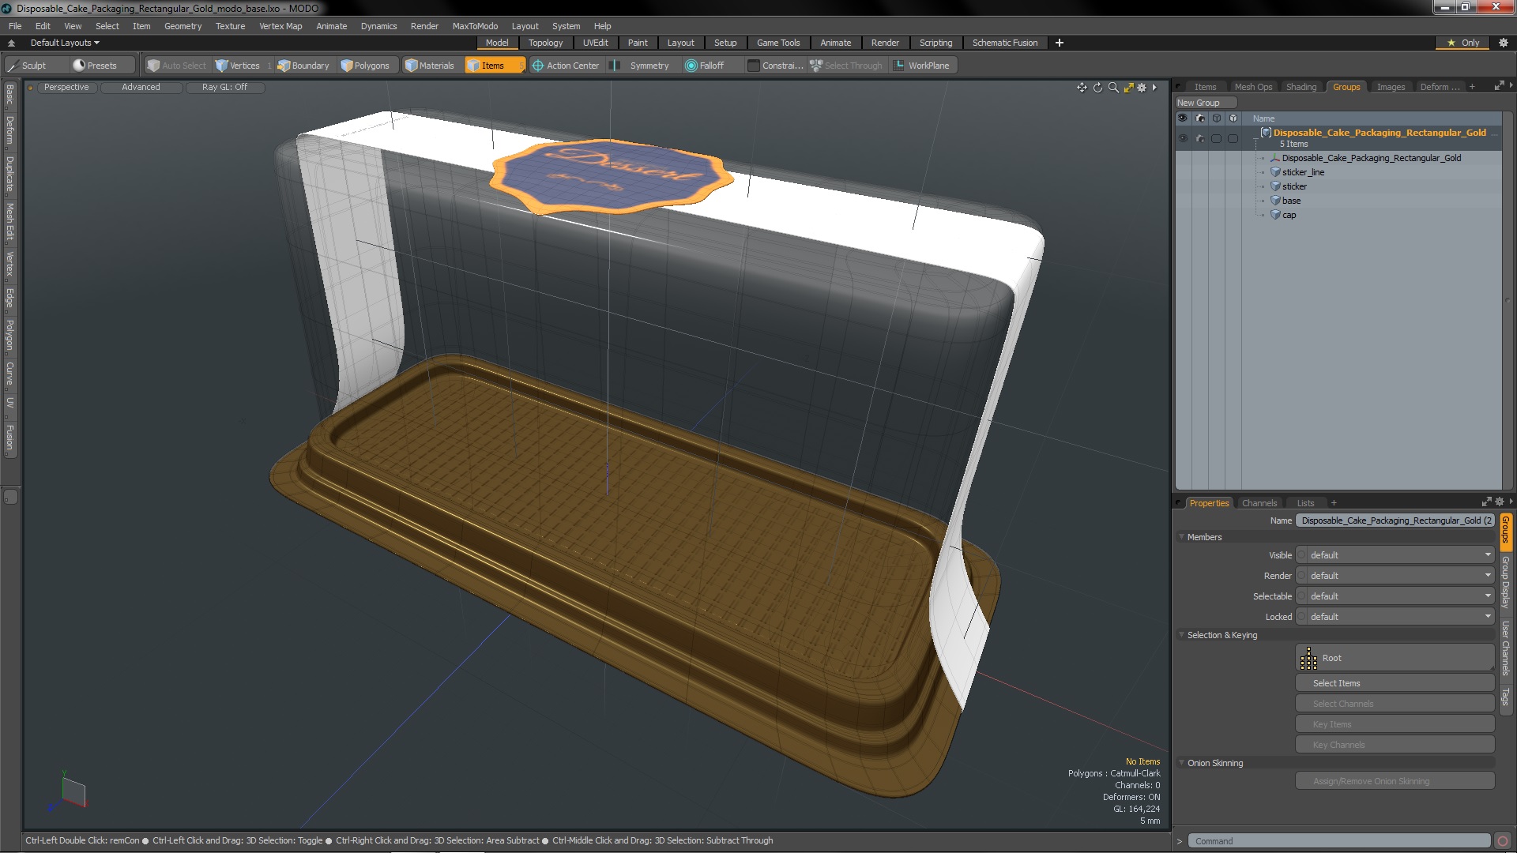Toggle Symmetry mode
The width and height of the screenshot is (1517, 853).
642,66
